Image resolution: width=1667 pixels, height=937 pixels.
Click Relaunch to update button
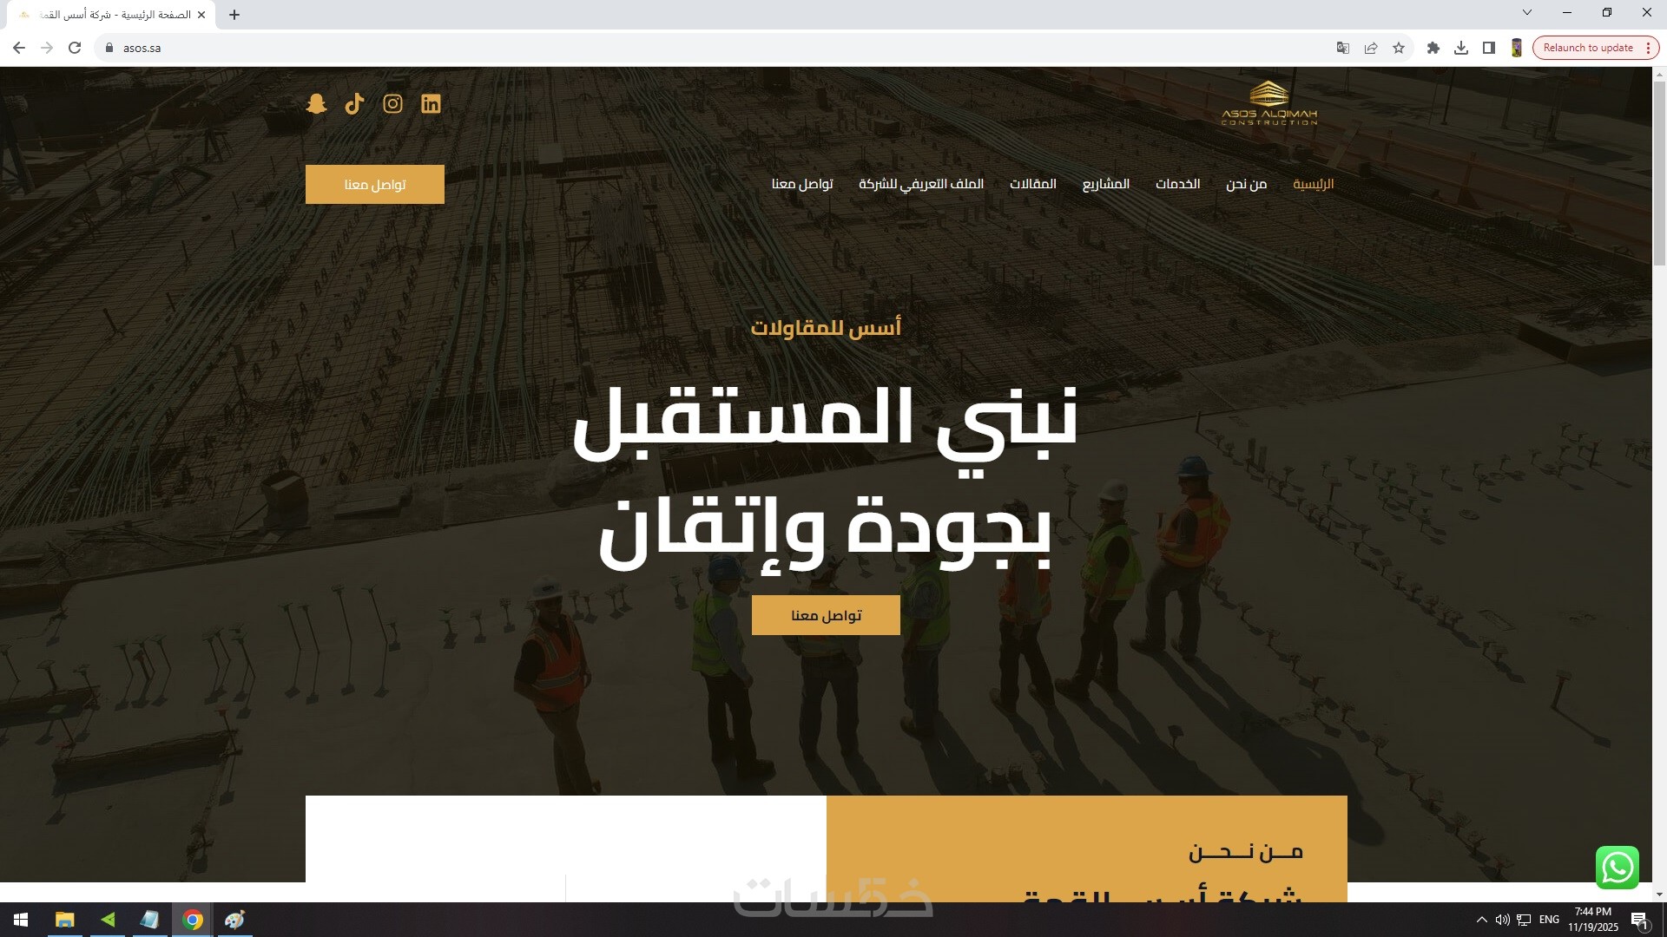[1587, 48]
